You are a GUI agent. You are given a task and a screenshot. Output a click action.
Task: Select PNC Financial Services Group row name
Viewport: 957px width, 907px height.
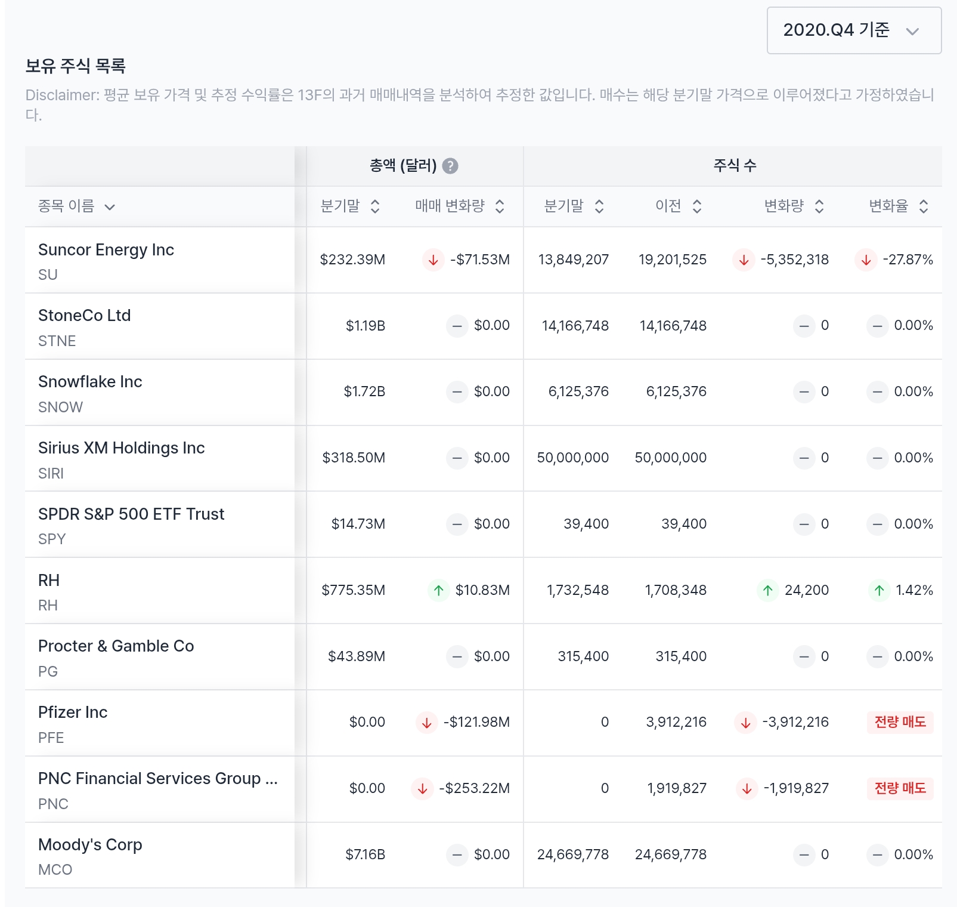(158, 779)
